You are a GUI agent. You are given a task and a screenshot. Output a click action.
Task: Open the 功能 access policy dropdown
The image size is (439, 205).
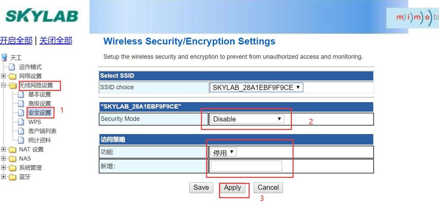(224, 152)
